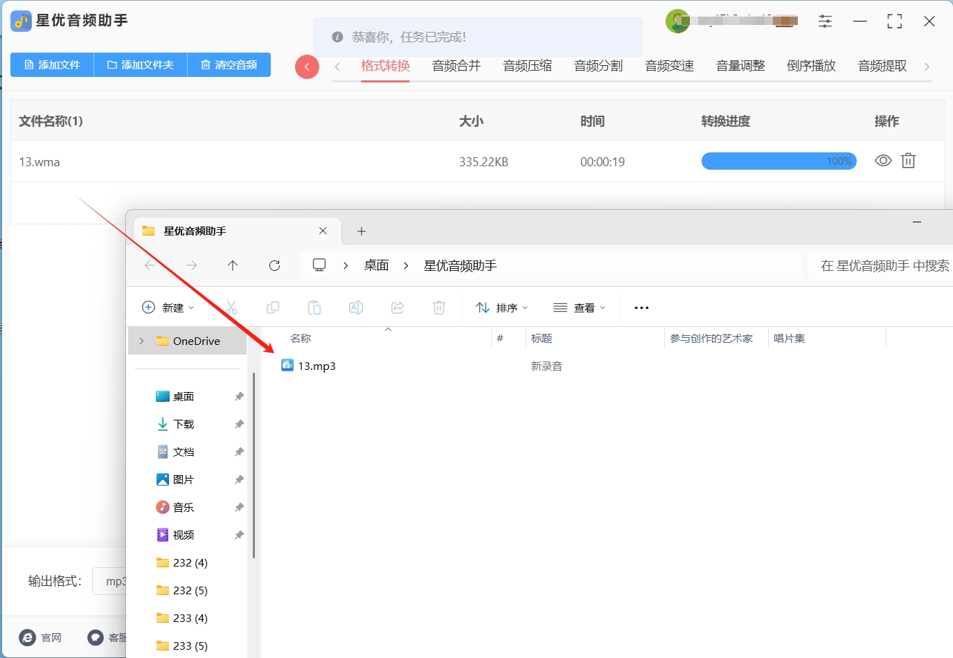
Task: Select OneDrive in the navigation pane
Action: coord(188,341)
